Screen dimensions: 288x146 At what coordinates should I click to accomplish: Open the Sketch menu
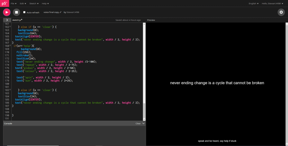(x=34, y=3)
